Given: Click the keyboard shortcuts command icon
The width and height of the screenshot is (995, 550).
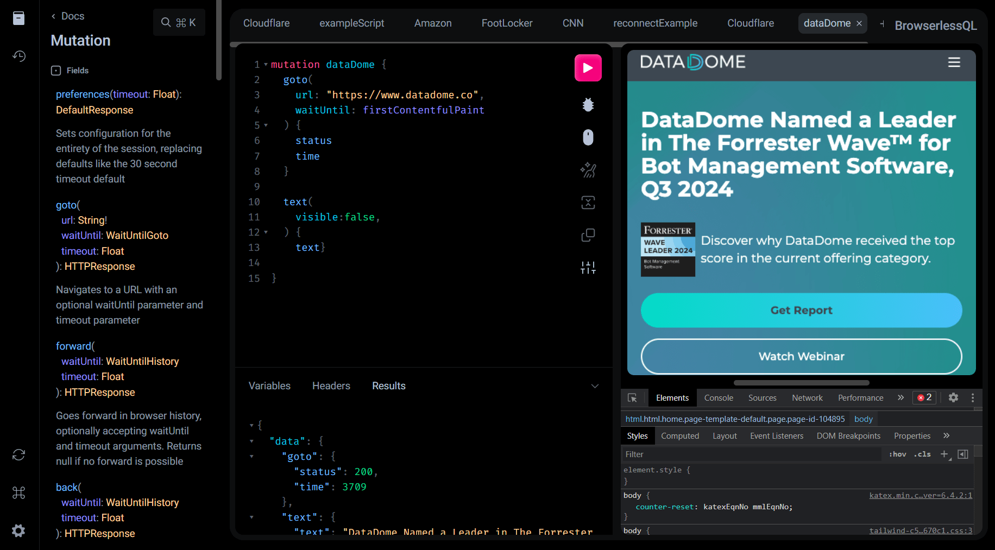Looking at the screenshot, I should click(19, 492).
